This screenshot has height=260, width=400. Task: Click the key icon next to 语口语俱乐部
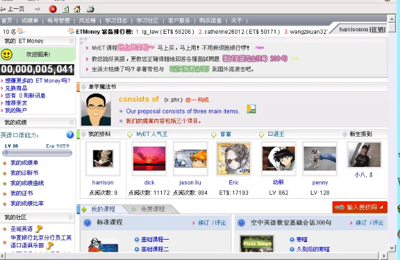(x=49, y=245)
